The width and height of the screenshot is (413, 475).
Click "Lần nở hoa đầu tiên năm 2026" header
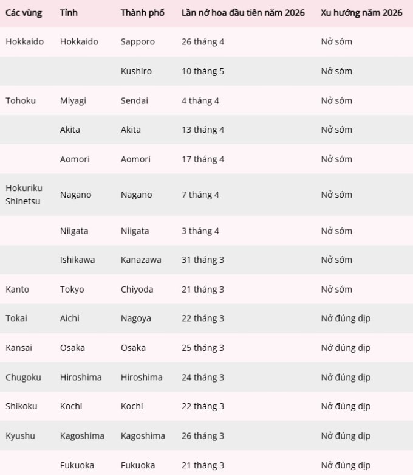coord(243,13)
